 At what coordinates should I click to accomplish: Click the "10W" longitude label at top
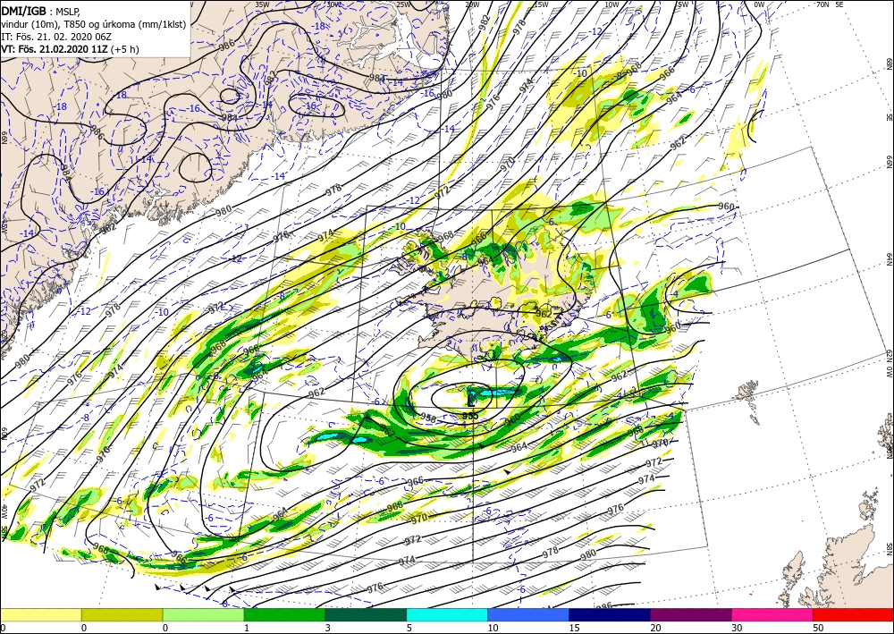coord(611,4)
